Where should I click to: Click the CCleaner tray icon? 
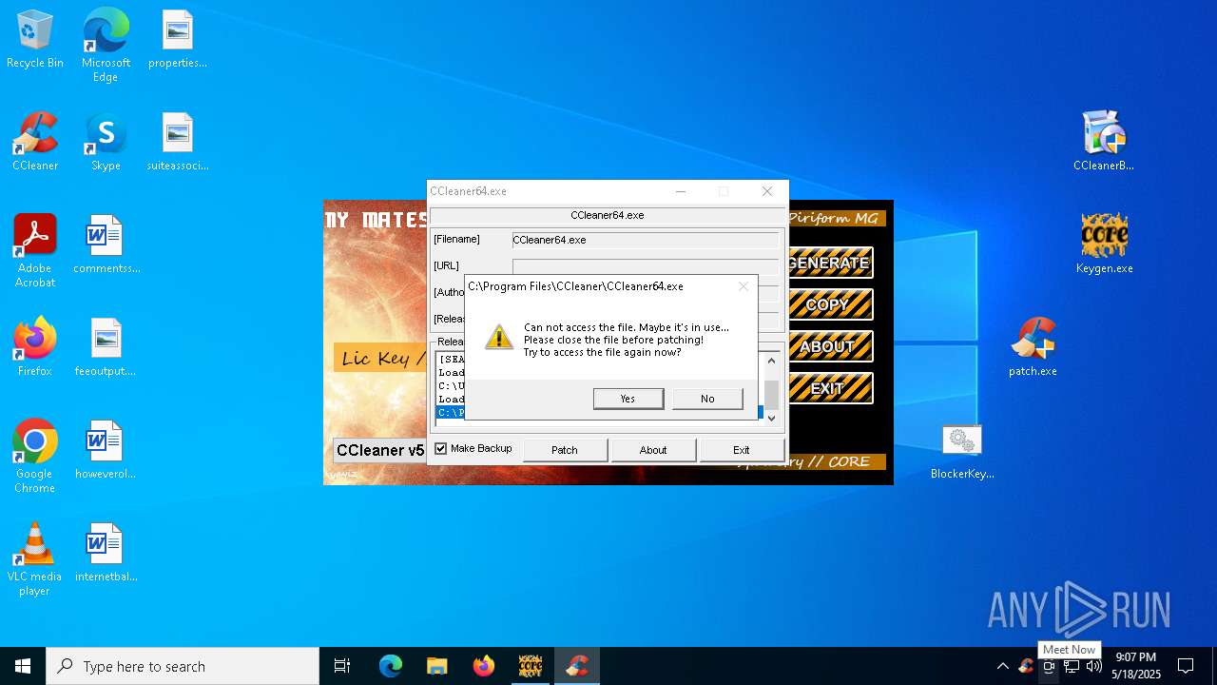tap(1026, 666)
